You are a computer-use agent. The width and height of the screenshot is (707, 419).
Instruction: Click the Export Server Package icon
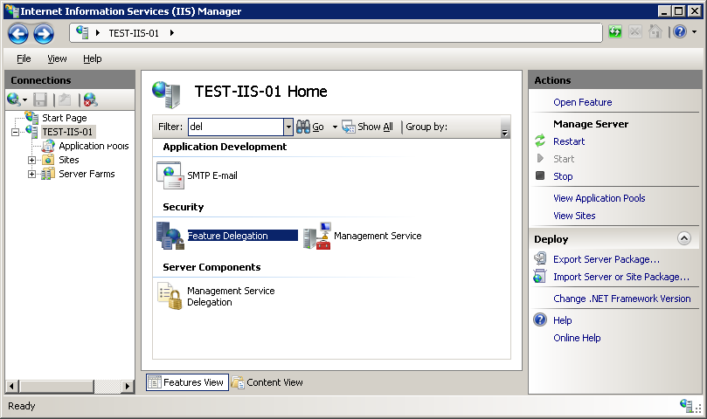[x=540, y=258]
